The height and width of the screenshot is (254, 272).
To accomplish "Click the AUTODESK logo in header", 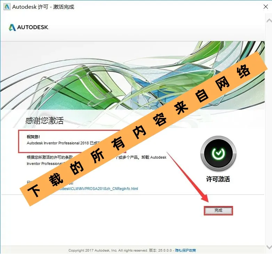I will [29, 27].
